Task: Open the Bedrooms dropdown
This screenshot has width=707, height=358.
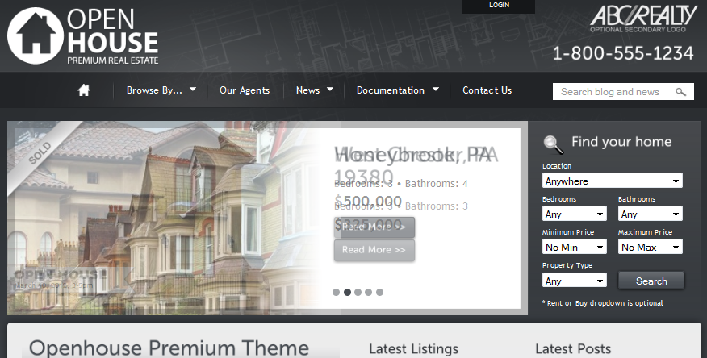Action: click(575, 214)
